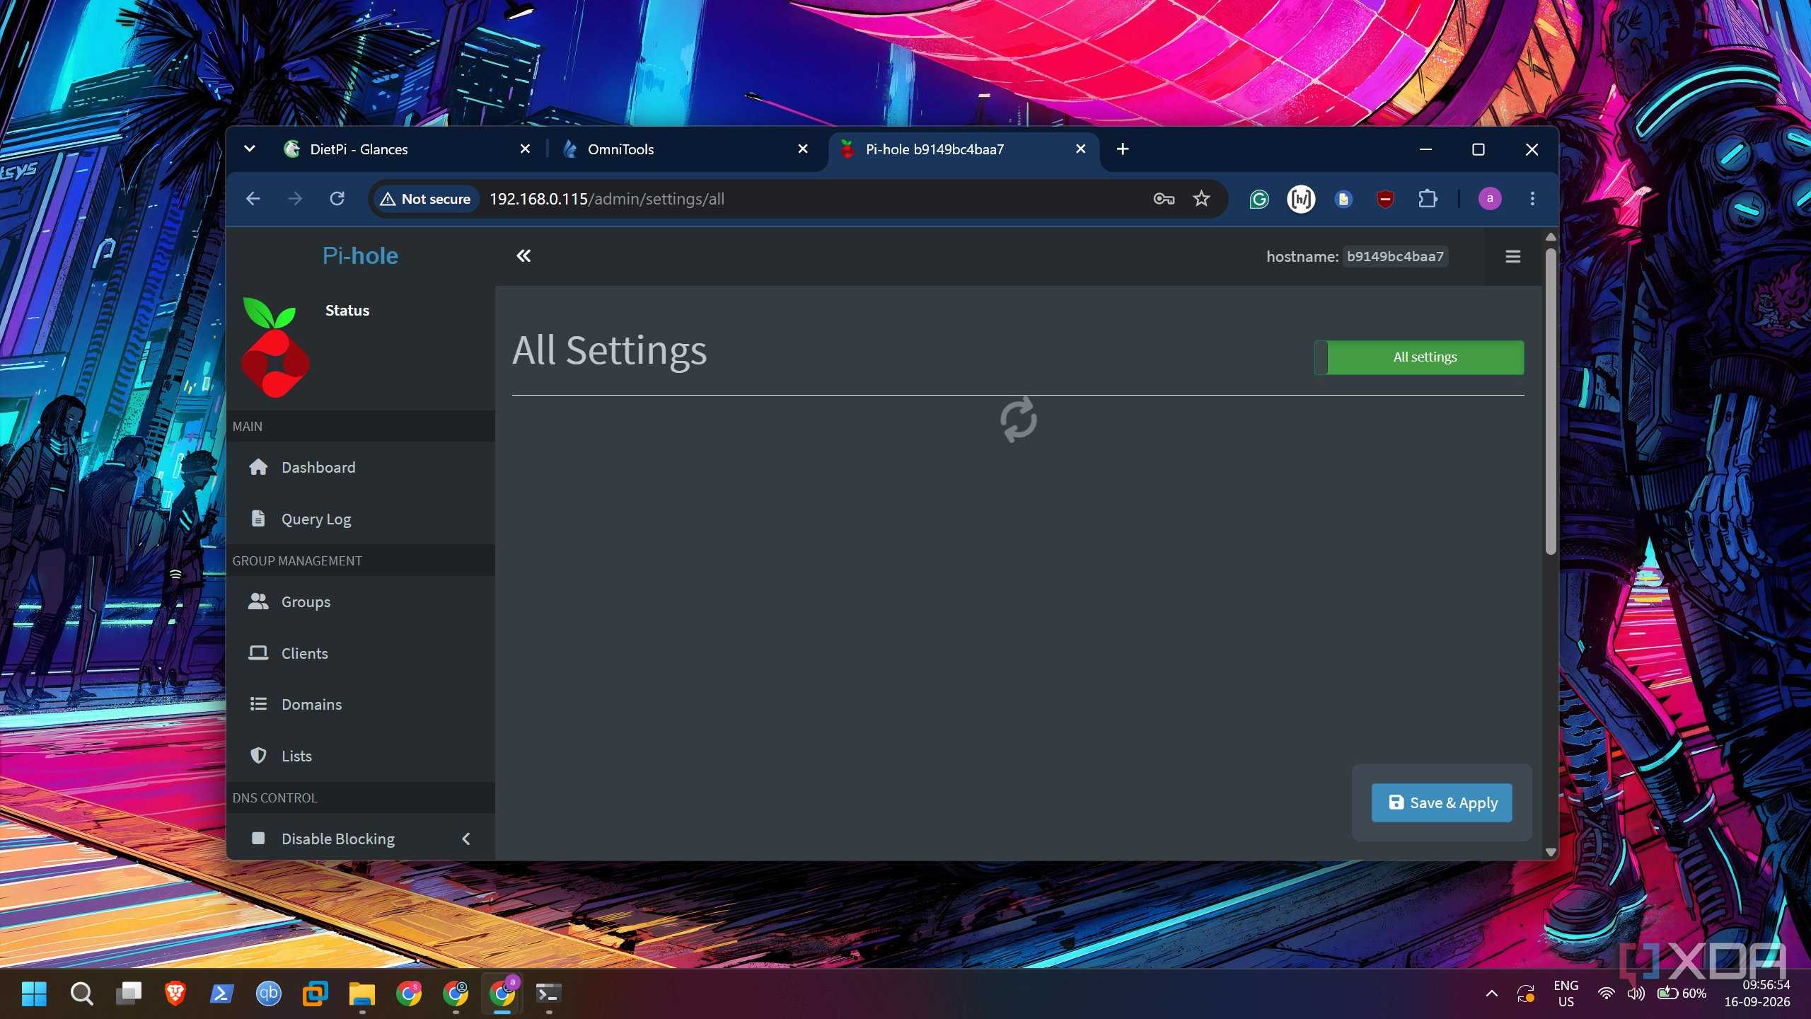Open qBittorrent from taskbar
1811x1019 pixels.
[268, 994]
